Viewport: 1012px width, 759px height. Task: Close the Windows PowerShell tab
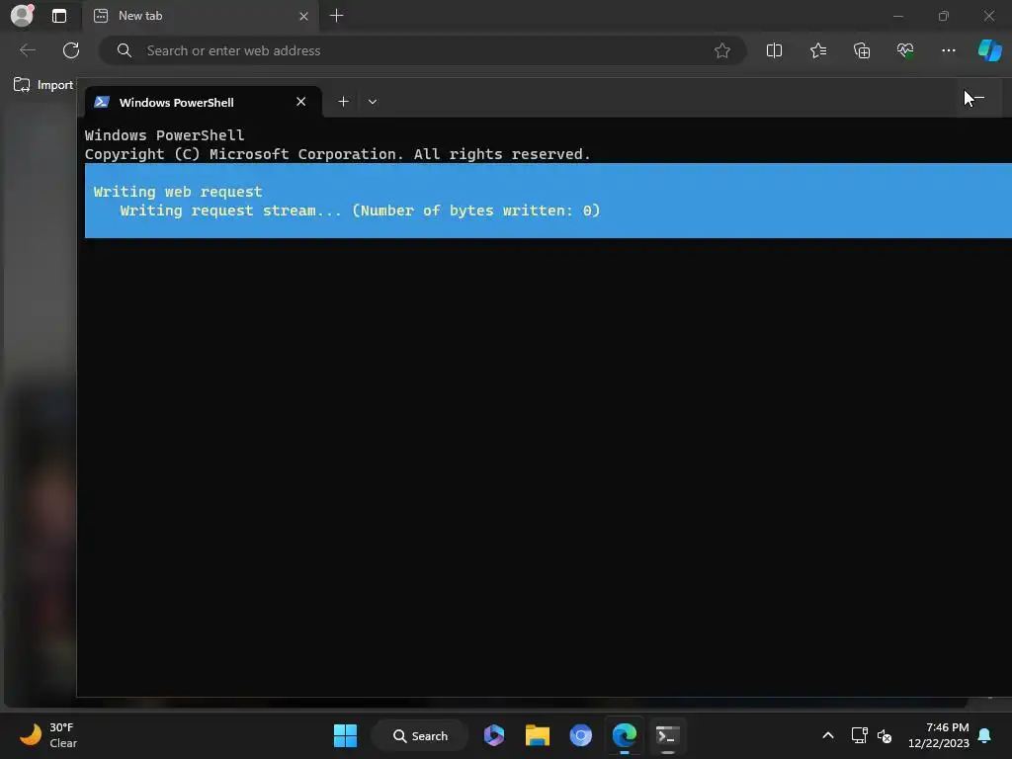pyautogui.click(x=300, y=102)
